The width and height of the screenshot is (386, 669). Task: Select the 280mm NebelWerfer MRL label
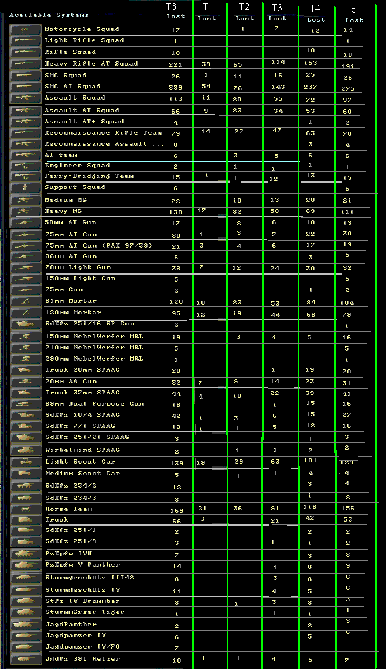pyautogui.click(x=94, y=358)
